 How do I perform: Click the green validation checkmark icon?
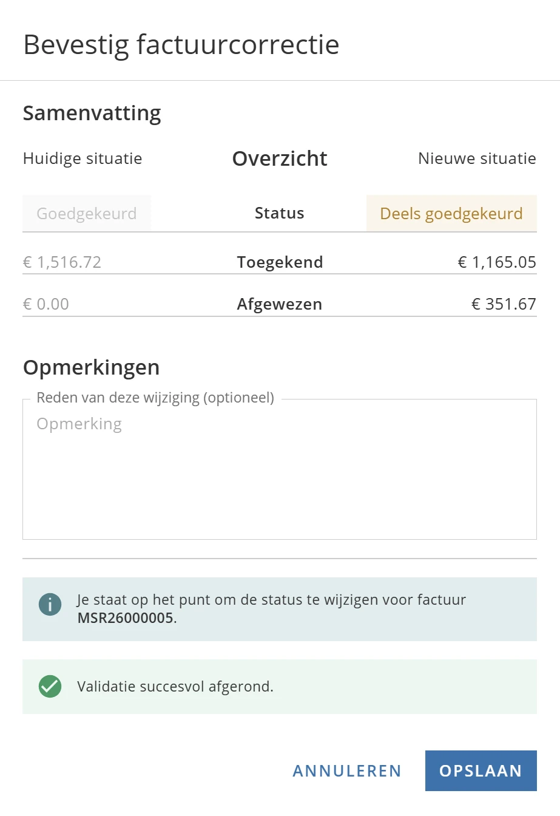(x=50, y=687)
